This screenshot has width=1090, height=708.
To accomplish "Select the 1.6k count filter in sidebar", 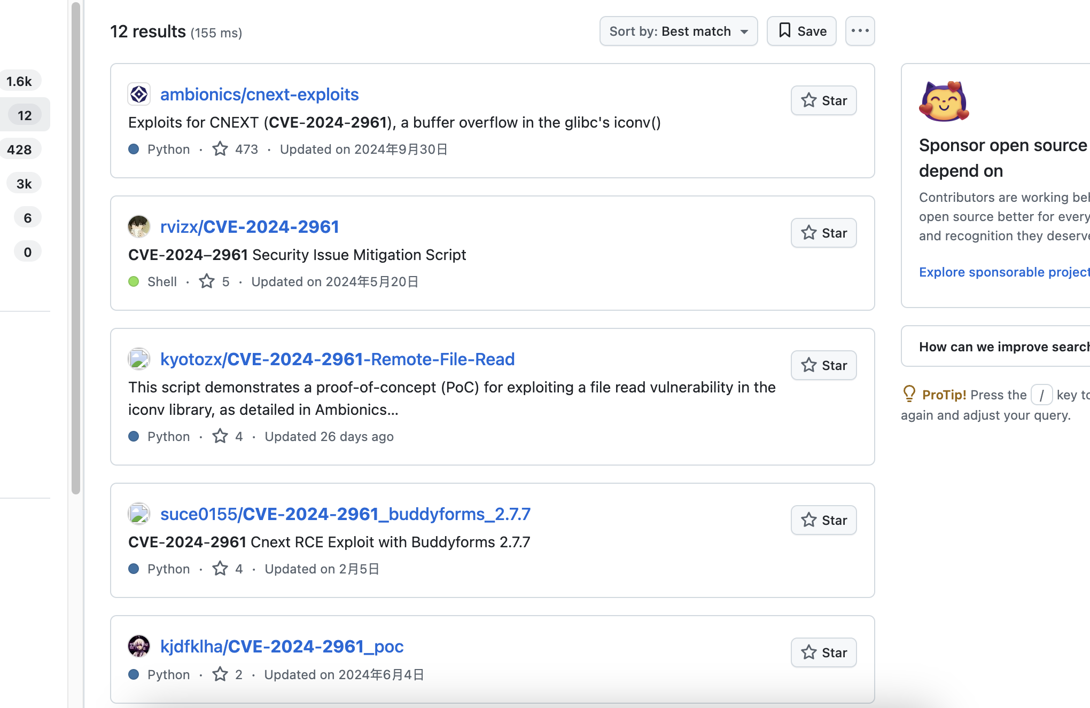I will (19, 81).
